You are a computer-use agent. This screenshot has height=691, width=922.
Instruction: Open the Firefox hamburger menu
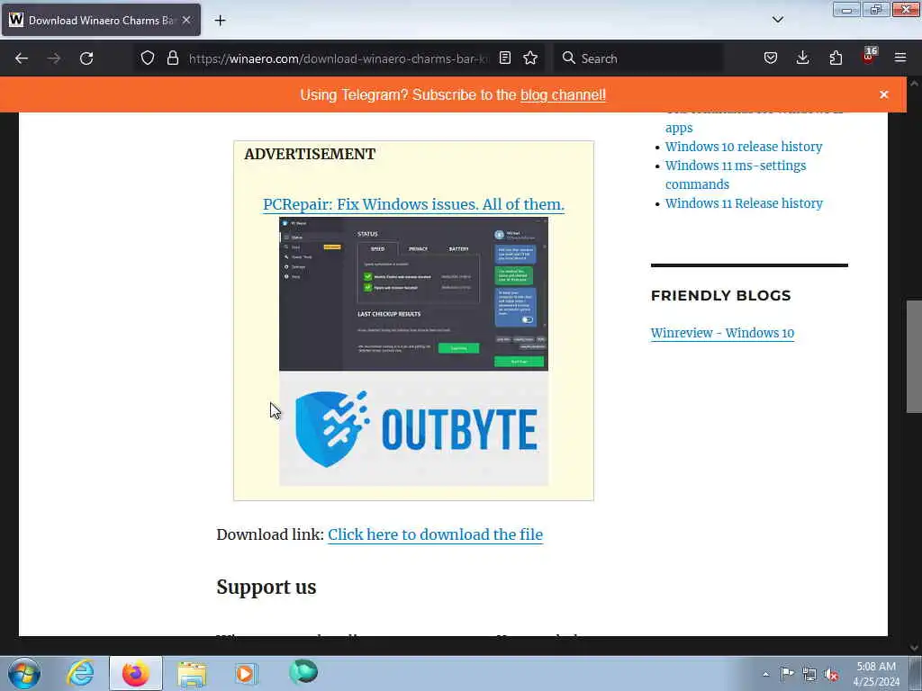coord(900,58)
